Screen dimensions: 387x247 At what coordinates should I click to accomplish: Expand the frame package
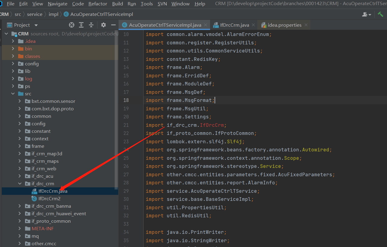[x=20, y=146]
